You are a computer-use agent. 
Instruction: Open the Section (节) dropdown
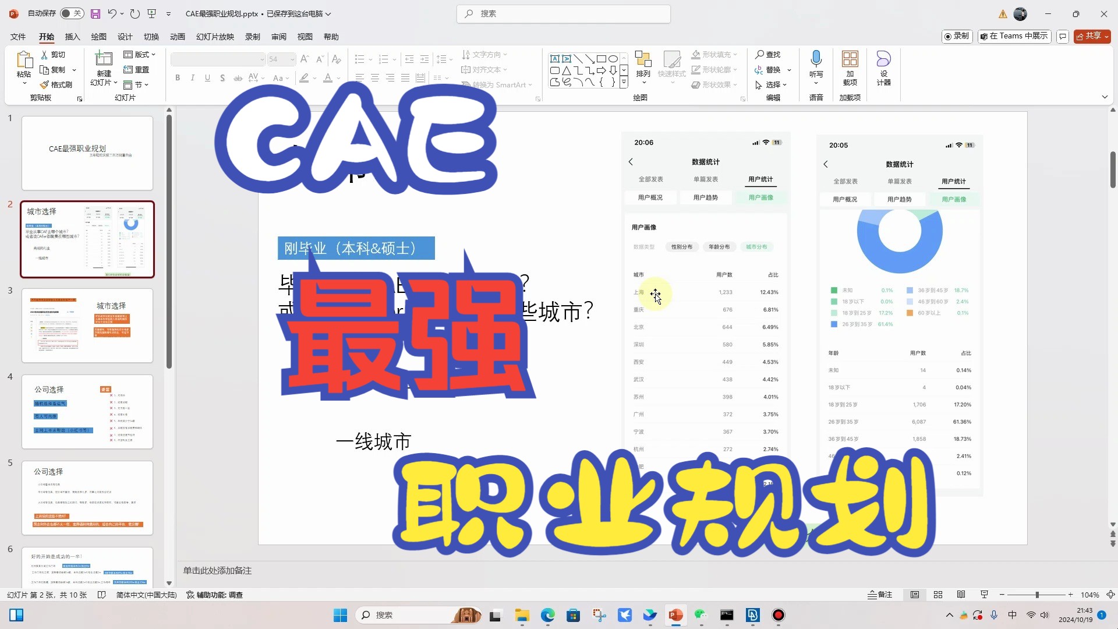tap(136, 84)
